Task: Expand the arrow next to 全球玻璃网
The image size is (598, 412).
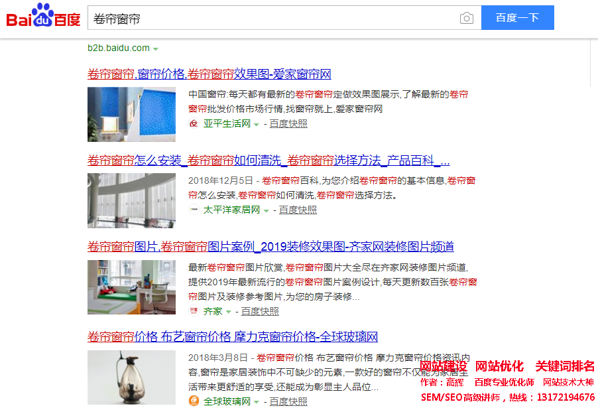Action: pyautogui.click(x=257, y=402)
